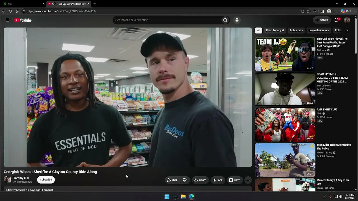The height and width of the screenshot is (201, 358).
Task: Open Teen Killer video thumbnail
Action: [x=285, y=160]
